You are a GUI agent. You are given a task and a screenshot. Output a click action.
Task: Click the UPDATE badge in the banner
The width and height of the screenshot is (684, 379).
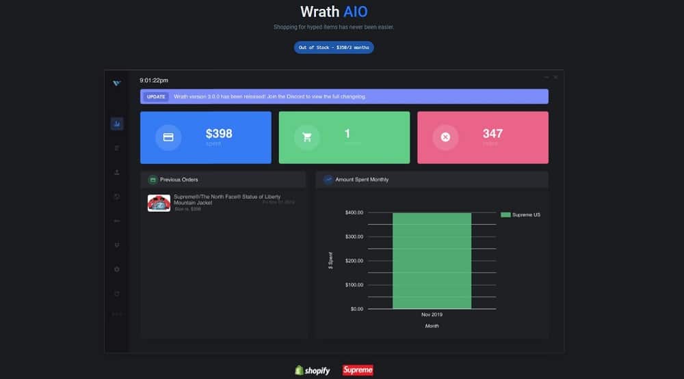[156, 97]
